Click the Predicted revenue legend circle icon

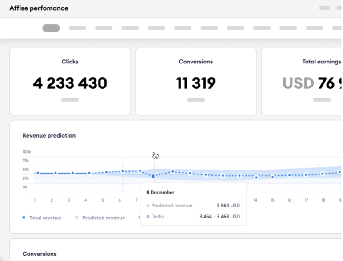pyautogui.click(x=76, y=217)
